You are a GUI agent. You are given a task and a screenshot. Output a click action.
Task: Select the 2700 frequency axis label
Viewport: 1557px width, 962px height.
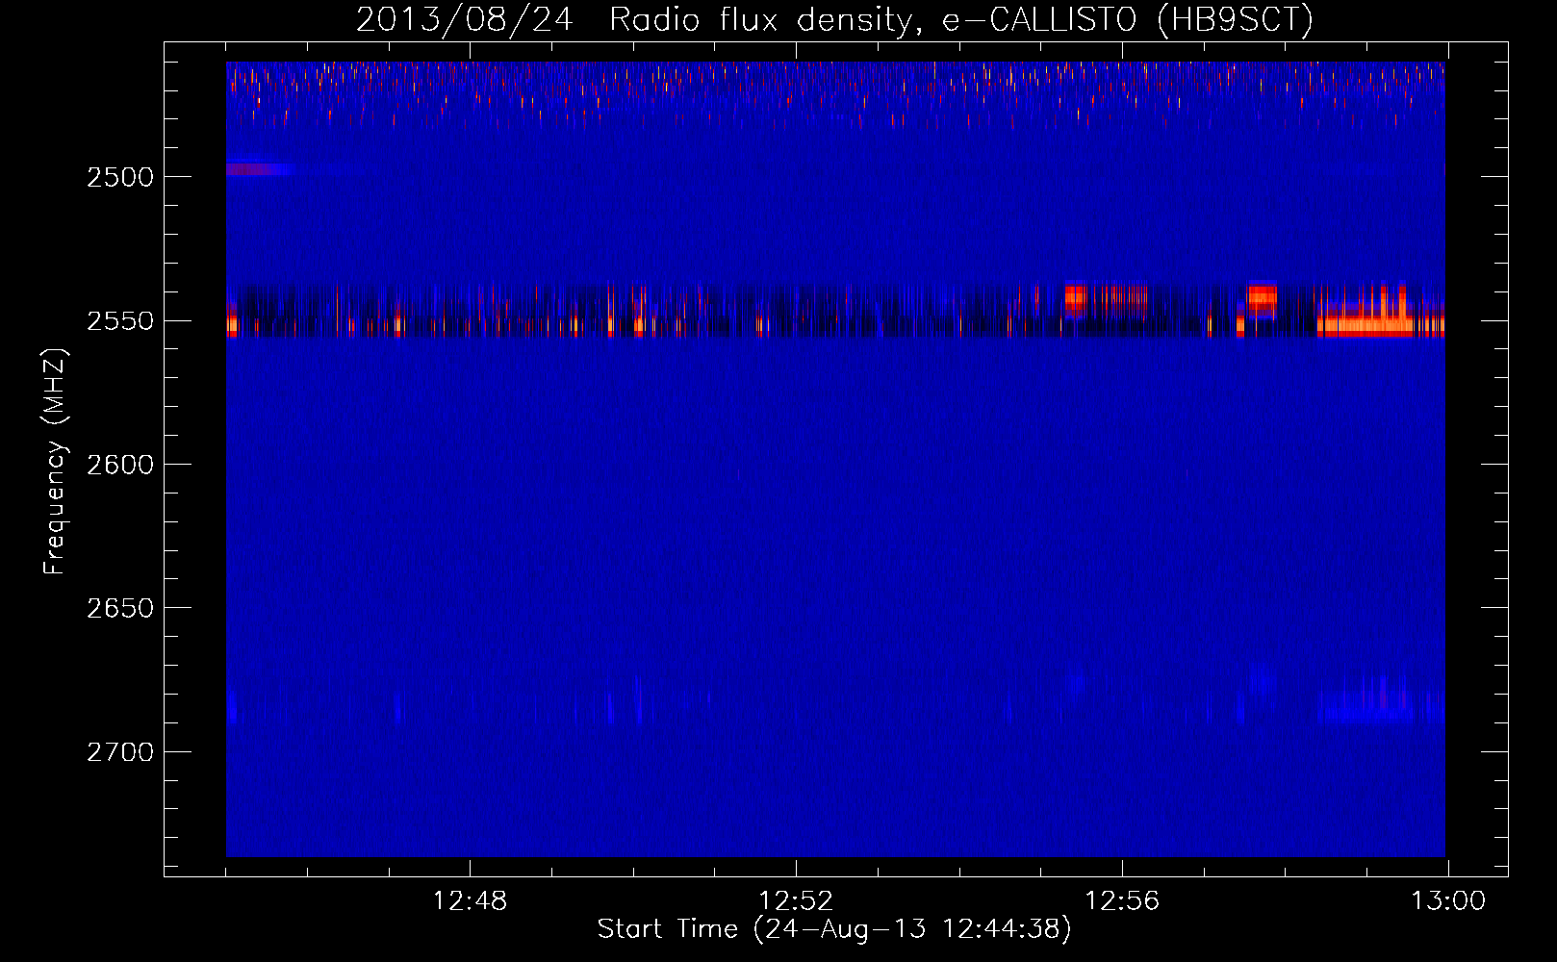(120, 751)
